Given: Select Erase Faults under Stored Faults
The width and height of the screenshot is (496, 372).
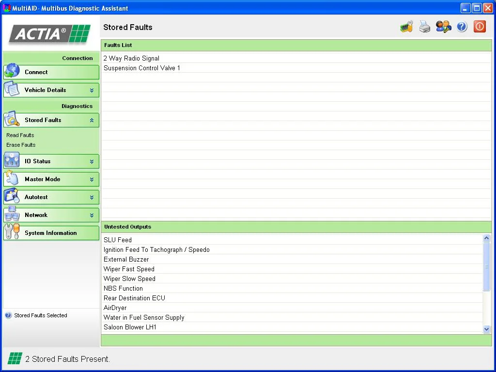Looking at the screenshot, I should coord(21,145).
